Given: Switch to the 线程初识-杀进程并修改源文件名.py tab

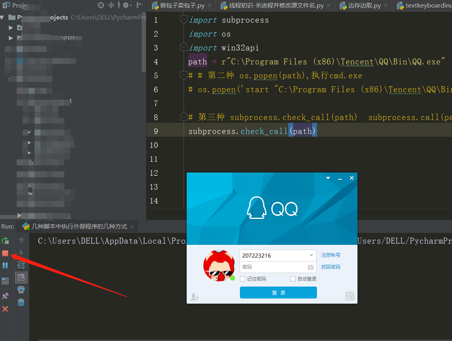Looking at the screenshot, I should 276,6.
